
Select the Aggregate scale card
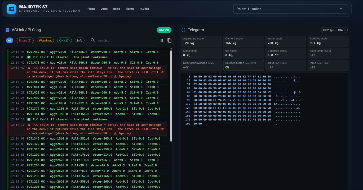click(x=201, y=41)
